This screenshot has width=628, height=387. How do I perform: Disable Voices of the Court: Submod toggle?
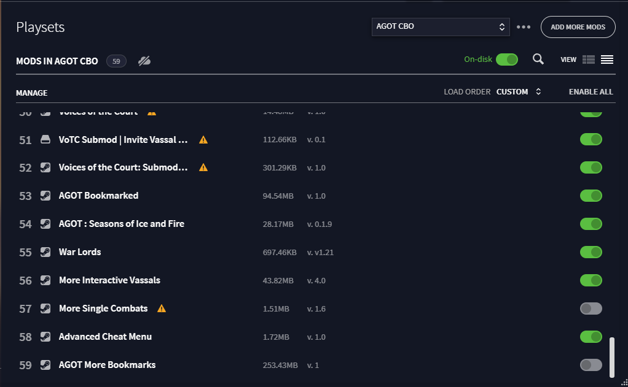(x=591, y=167)
